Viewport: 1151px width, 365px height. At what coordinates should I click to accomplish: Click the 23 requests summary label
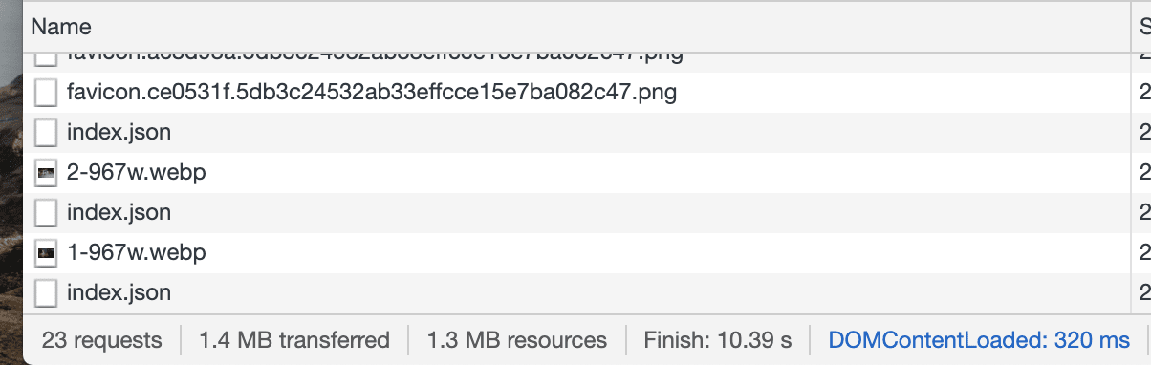(x=101, y=340)
